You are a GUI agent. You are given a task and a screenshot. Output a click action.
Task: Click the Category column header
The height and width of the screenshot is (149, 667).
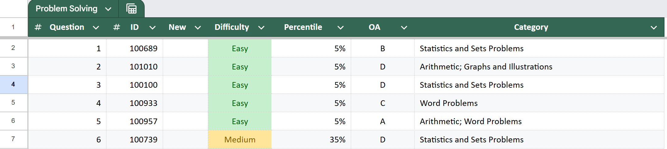click(531, 27)
